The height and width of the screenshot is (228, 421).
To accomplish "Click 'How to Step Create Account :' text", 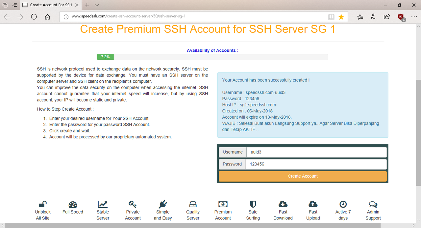I will click(65, 109).
